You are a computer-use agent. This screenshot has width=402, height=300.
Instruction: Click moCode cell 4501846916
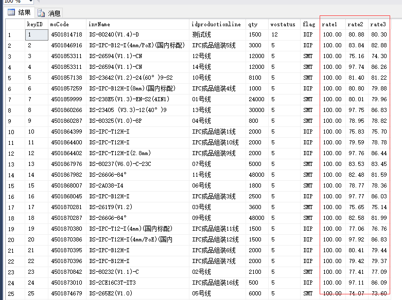[67, 45]
